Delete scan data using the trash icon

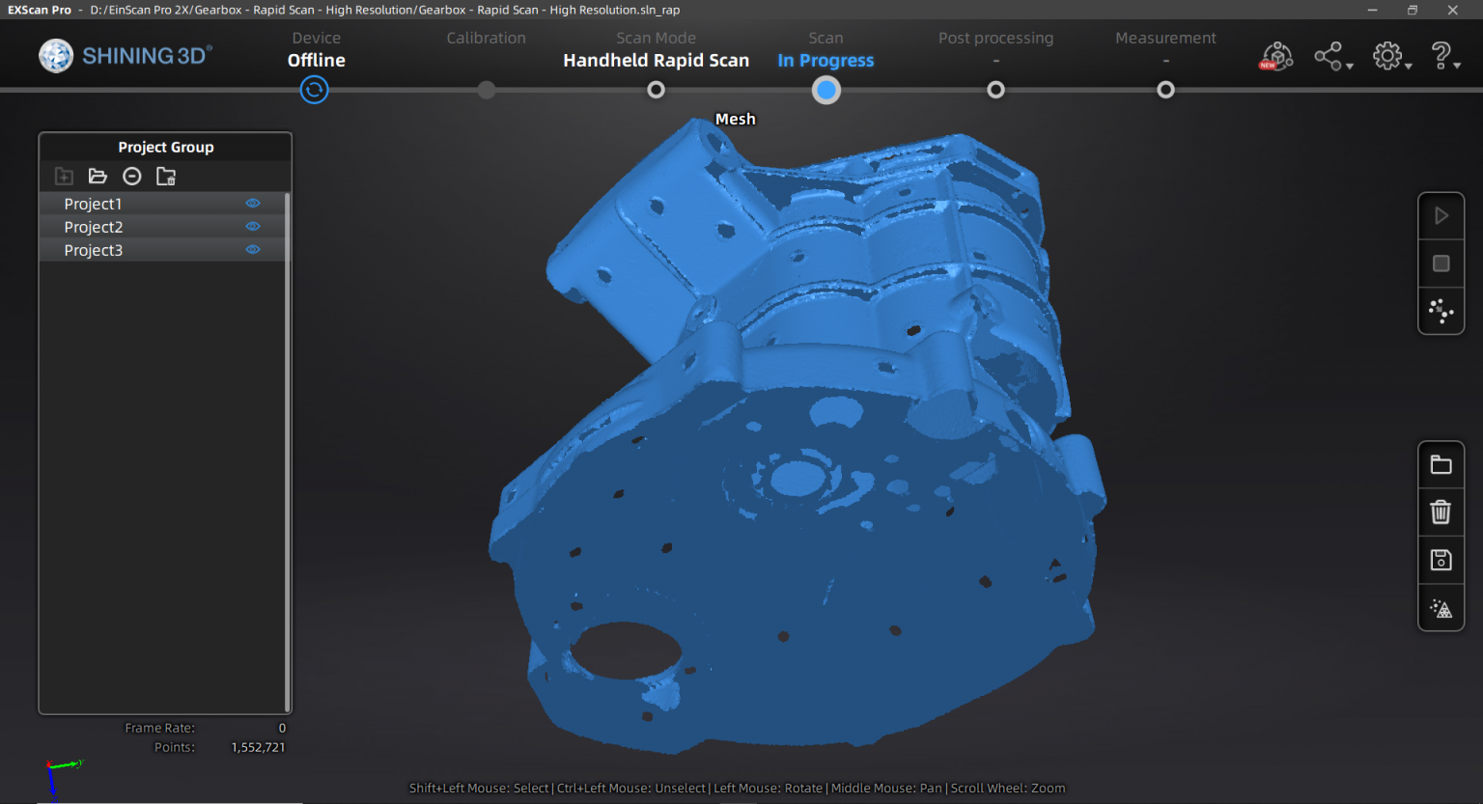[1441, 513]
